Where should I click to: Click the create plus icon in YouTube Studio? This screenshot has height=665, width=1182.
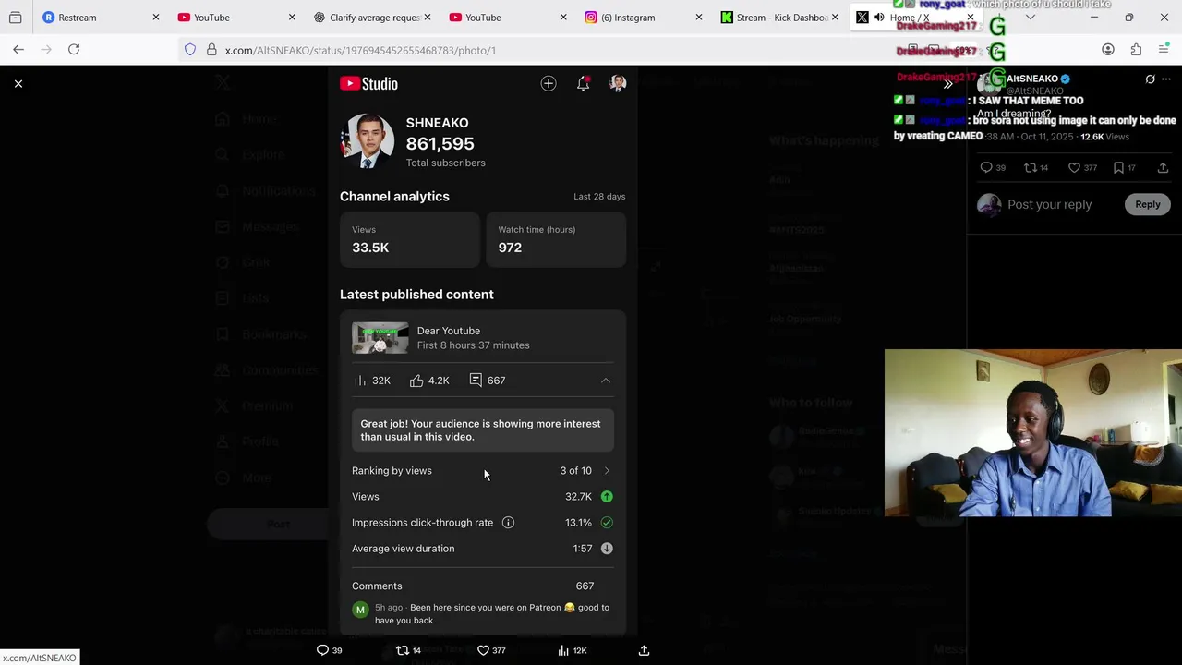click(x=549, y=84)
